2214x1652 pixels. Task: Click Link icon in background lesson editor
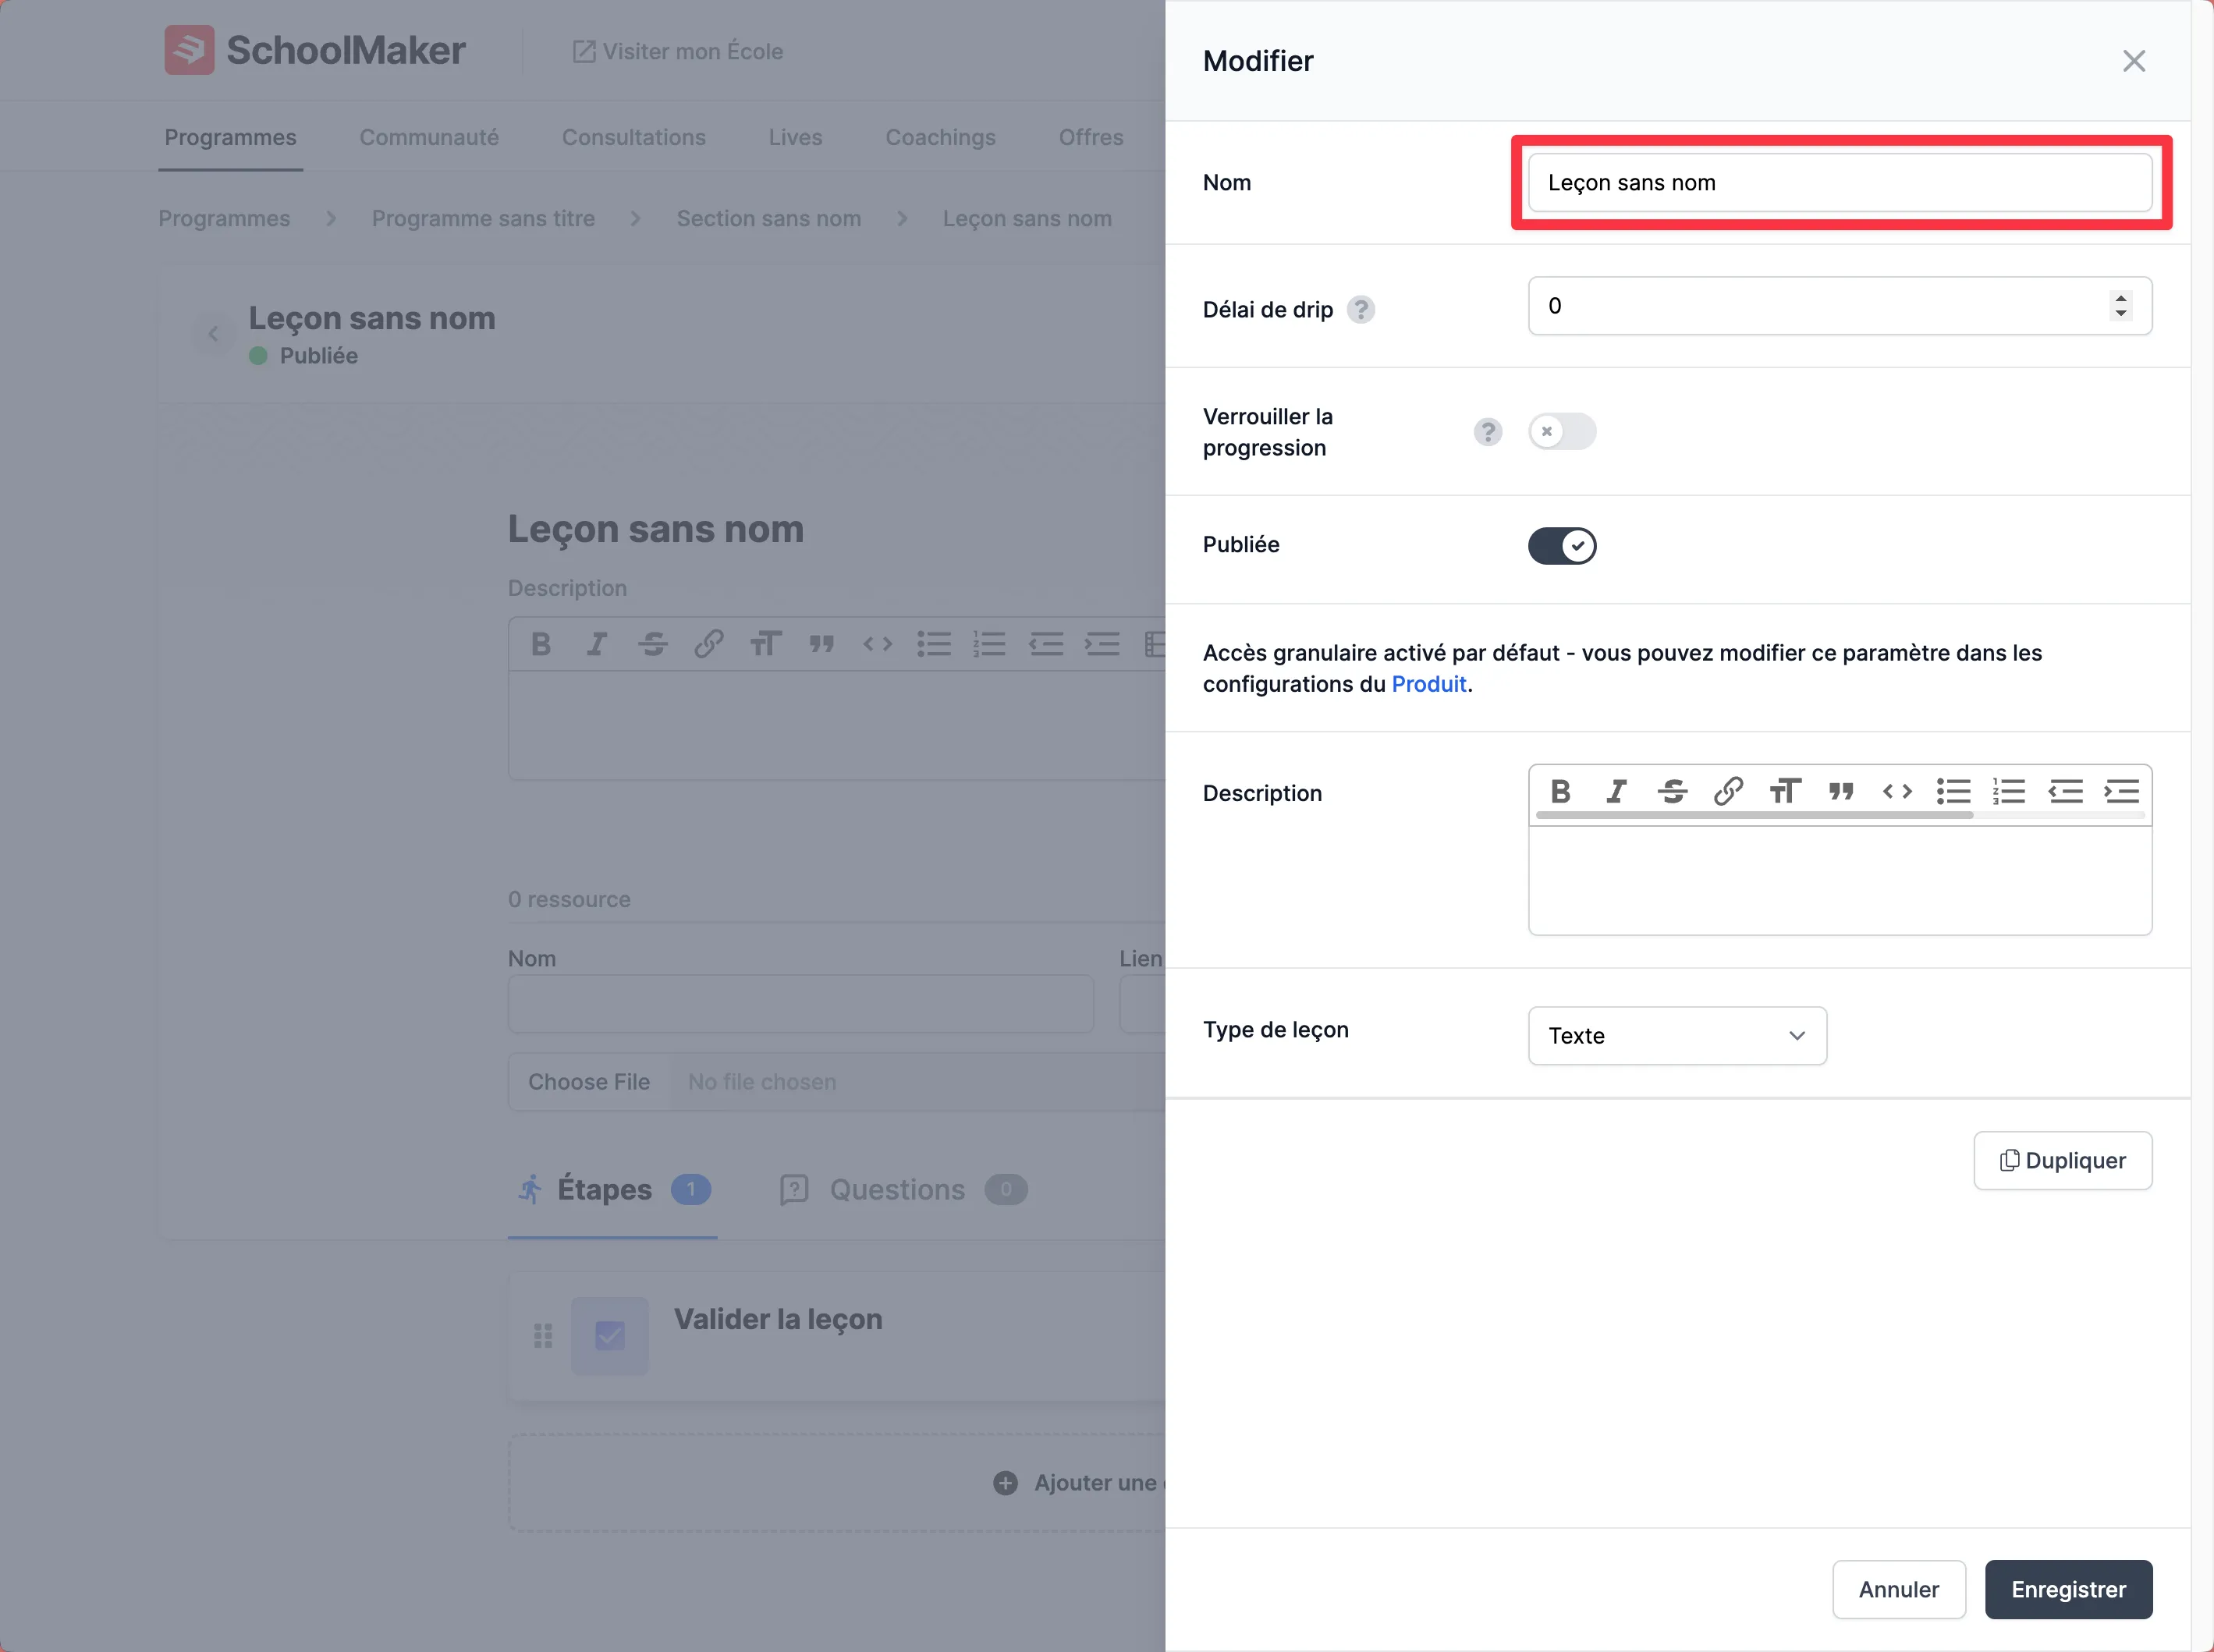click(x=709, y=644)
